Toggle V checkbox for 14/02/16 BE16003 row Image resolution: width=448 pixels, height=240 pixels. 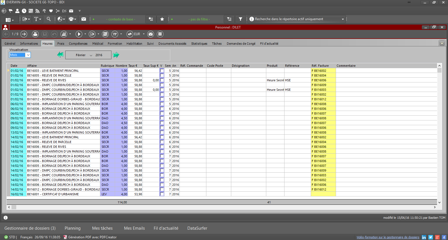[x=162, y=137]
